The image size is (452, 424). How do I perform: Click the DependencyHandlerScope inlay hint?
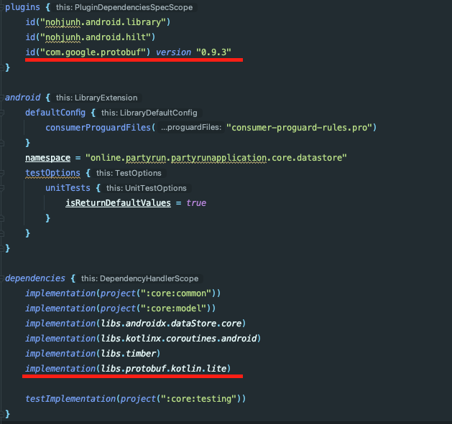(x=139, y=278)
